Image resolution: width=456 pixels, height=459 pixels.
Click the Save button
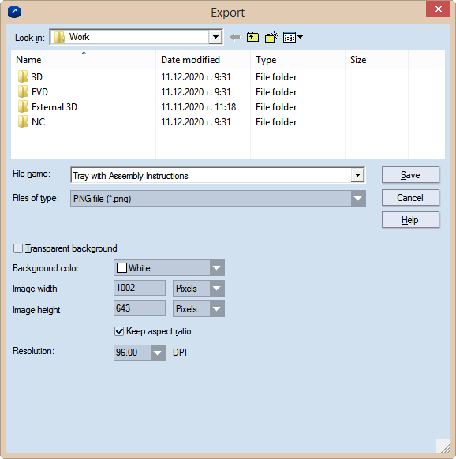[410, 175]
